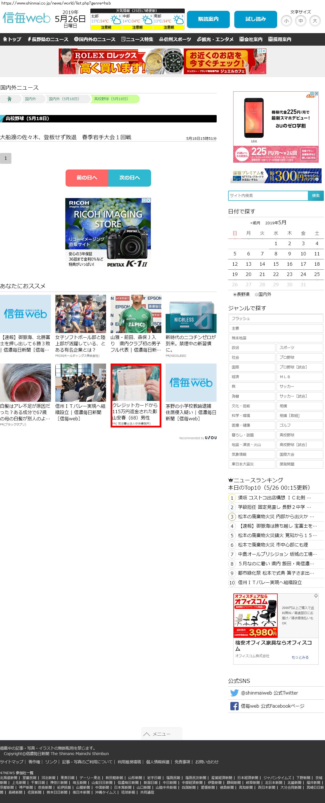
Task: Open 採用案内 menu item
Action: [280, 39]
